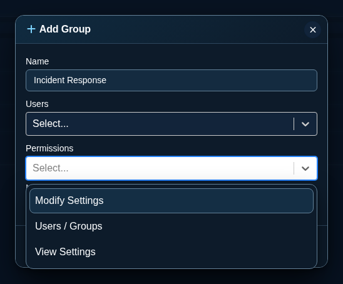
Task: Click the plus icon beside Add Group
Action: [31, 29]
